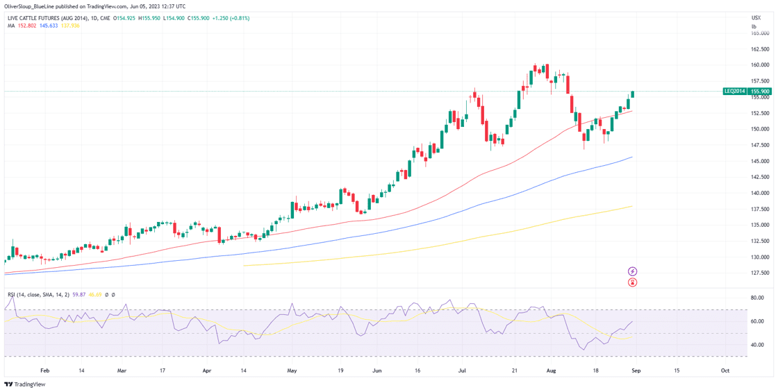Click the close value C155.900 in header
The image size is (778, 392).
click(199, 18)
